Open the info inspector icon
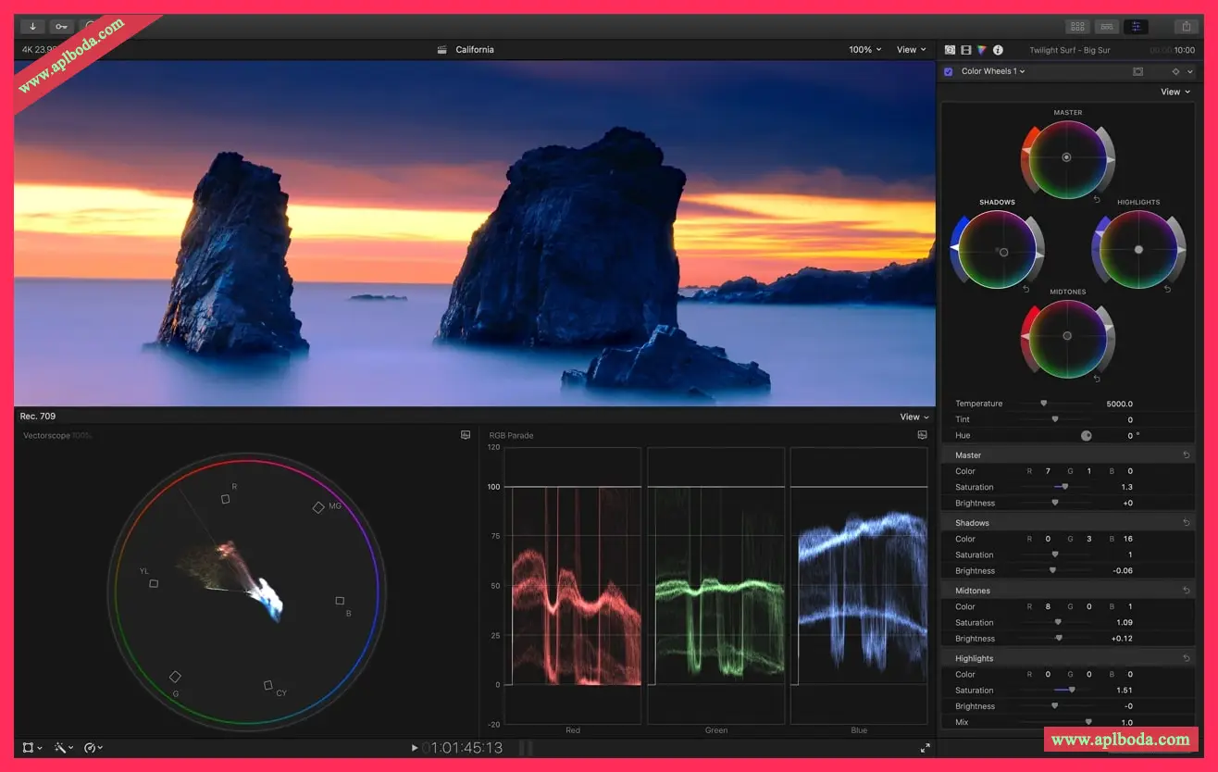Screen dimensions: 1218x772 998,50
